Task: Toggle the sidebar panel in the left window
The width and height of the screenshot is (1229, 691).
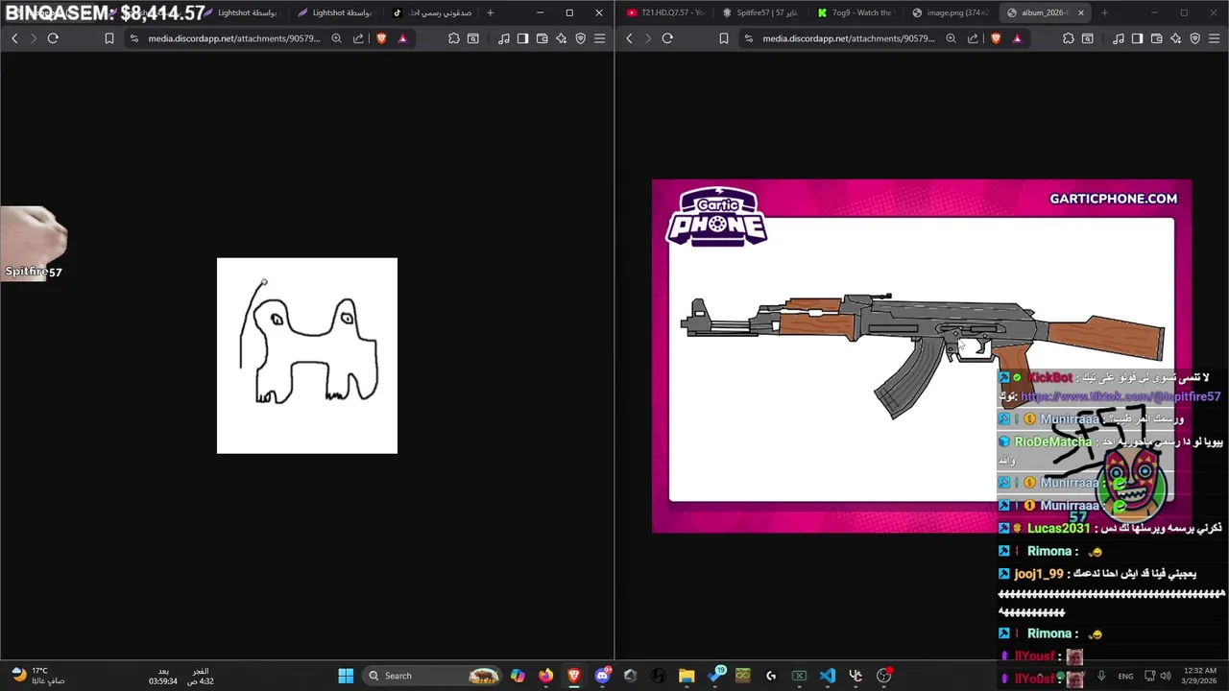Action: (522, 38)
